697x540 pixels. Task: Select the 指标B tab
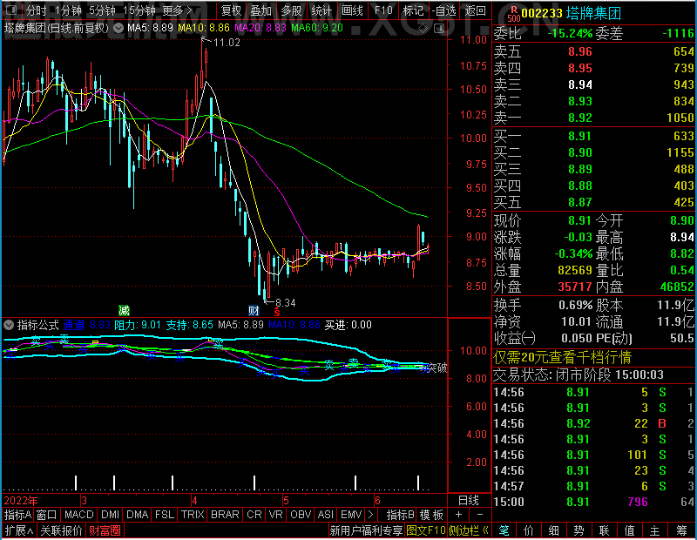pyautogui.click(x=401, y=515)
